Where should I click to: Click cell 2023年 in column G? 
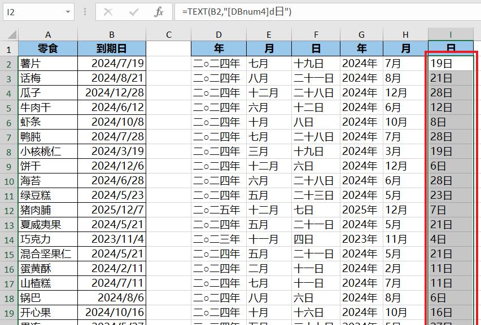click(x=361, y=239)
